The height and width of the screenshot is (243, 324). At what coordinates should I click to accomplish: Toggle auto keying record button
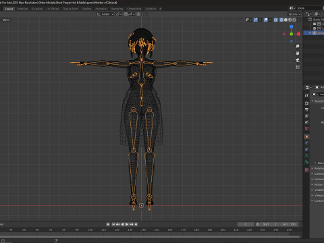coord(108,224)
